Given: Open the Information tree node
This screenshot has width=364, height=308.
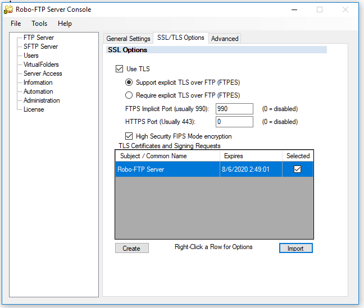Looking at the screenshot, I should (38, 82).
